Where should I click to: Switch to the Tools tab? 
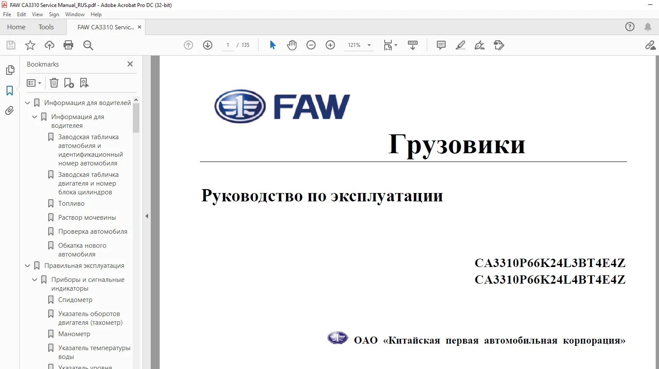(x=46, y=27)
